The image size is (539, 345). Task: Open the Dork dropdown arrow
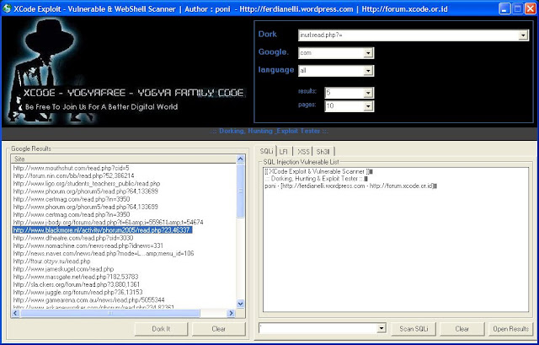pyautogui.click(x=523, y=35)
